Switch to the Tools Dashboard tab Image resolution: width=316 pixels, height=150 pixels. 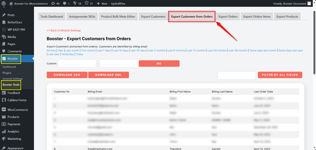coord(52,17)
